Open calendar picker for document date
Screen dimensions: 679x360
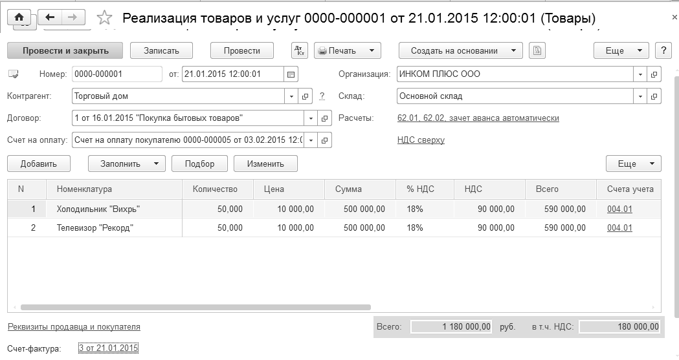click(x=291, y=74)
